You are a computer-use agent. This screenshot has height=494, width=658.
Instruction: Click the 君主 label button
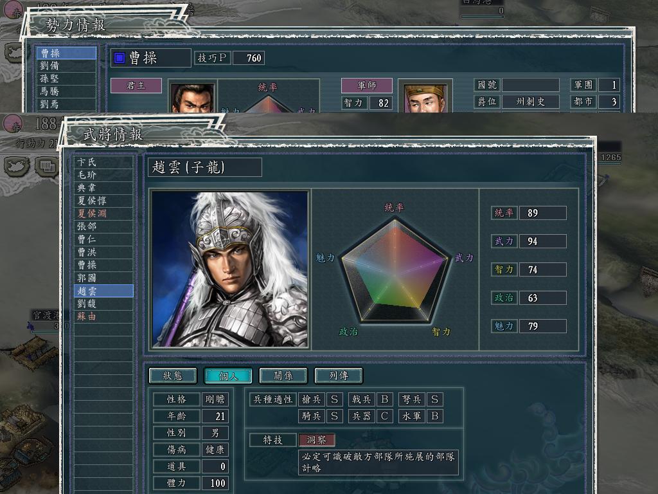pos(136,86)
